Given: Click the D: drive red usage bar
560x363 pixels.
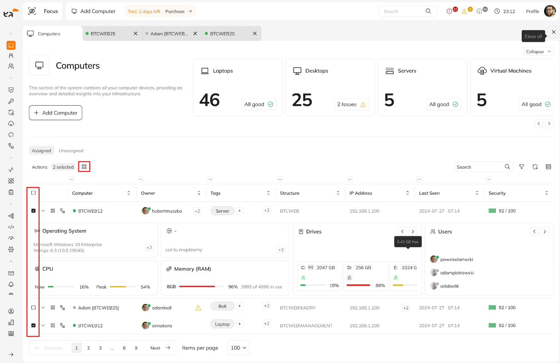Looking at the screenshot, I should point(358,285).
